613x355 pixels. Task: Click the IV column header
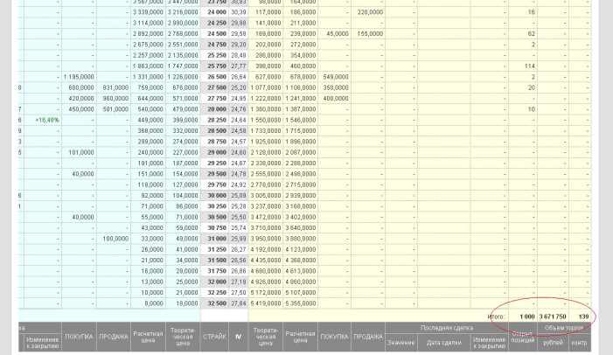[x=238, y=337]
